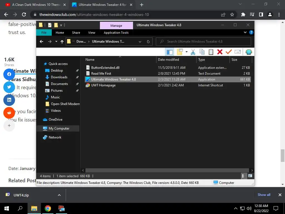Open the Home ribbon tab
The image size is (285, 214).
point(60,33)
